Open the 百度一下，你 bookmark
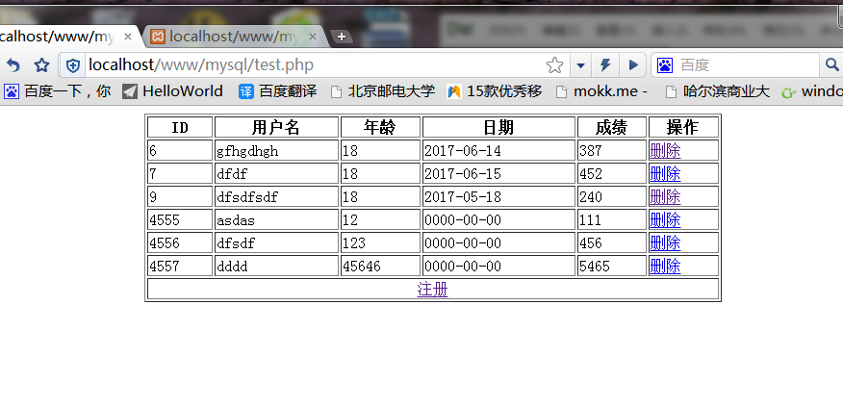This screenshot has height=407, width=843. coord(57,91)
